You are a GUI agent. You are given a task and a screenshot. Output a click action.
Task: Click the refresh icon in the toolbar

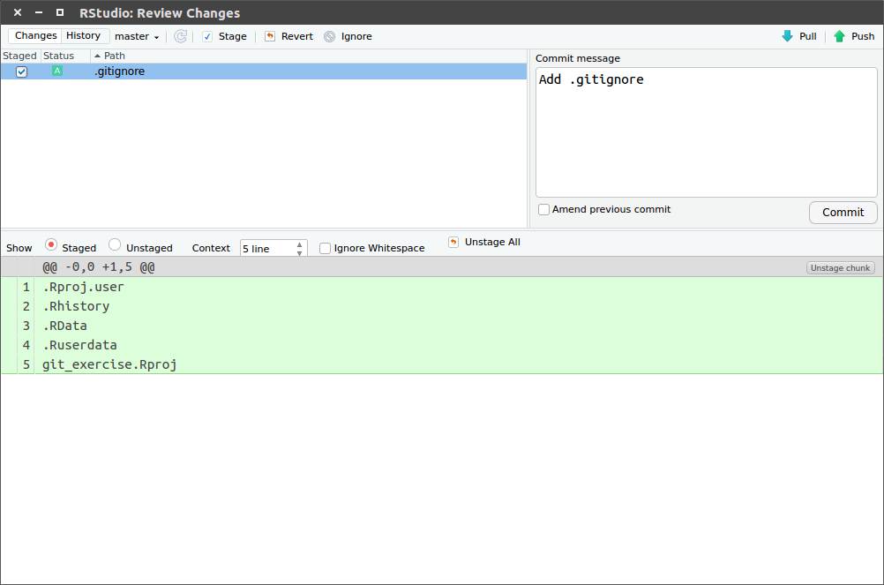tap(180, 36)
